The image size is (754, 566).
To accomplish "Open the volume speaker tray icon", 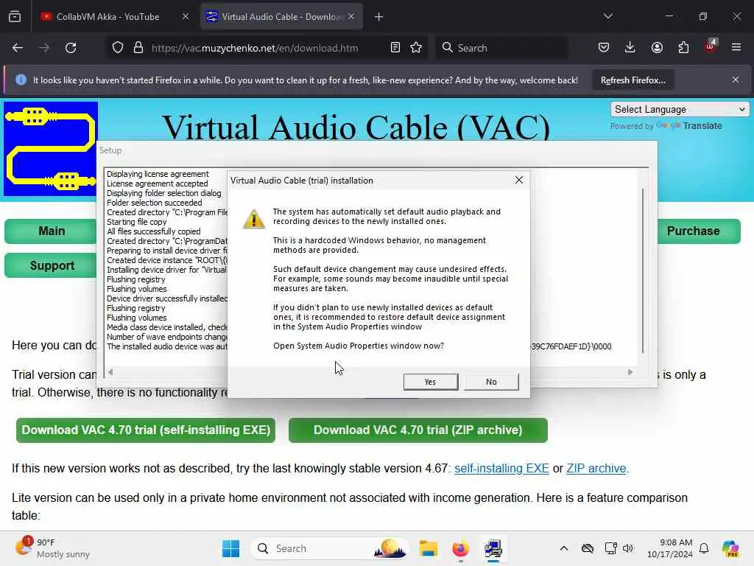I will click(x=628, y=548).
